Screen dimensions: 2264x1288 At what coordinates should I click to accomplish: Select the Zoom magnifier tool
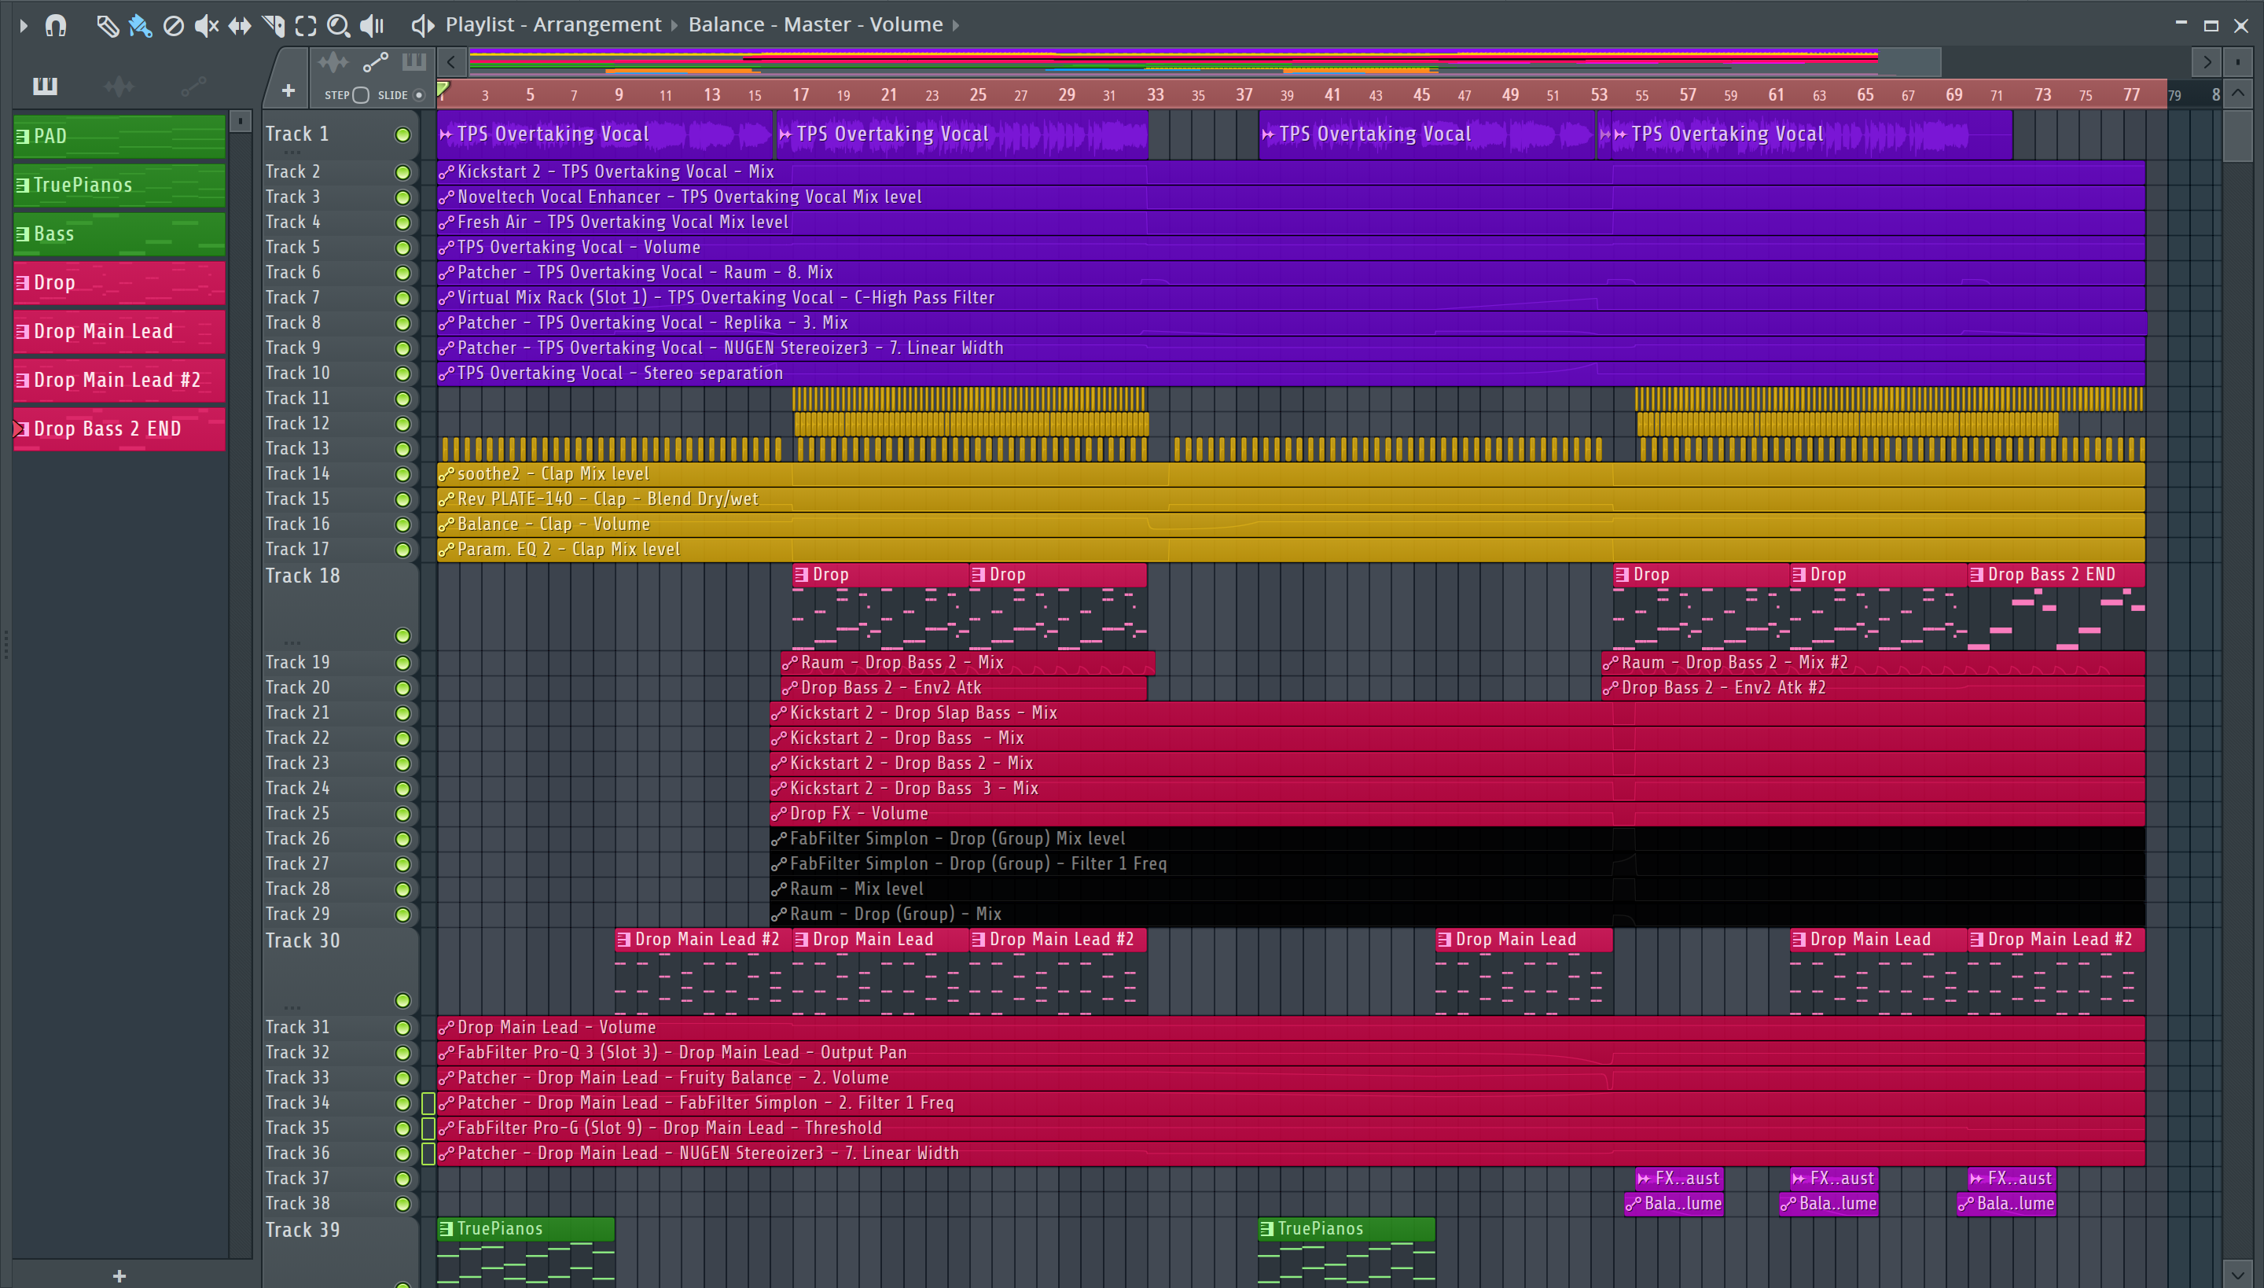[338, 25]
